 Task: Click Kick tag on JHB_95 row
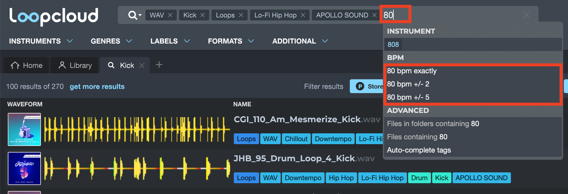click(442, 178)
